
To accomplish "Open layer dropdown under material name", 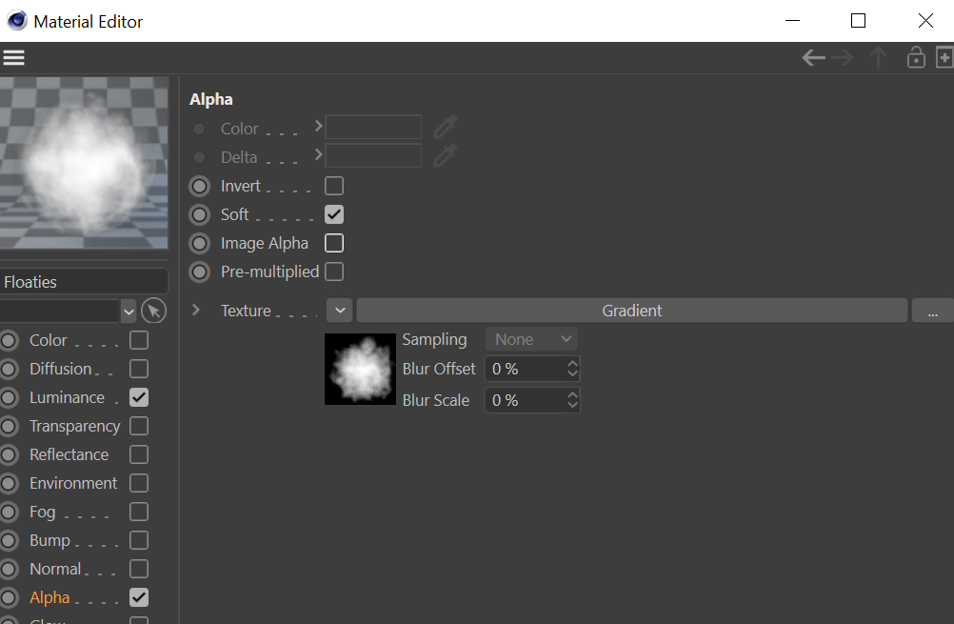I will pyautogui.click(x=129, y=312).
